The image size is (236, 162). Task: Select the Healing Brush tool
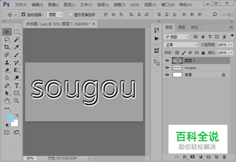pos(6,55)
